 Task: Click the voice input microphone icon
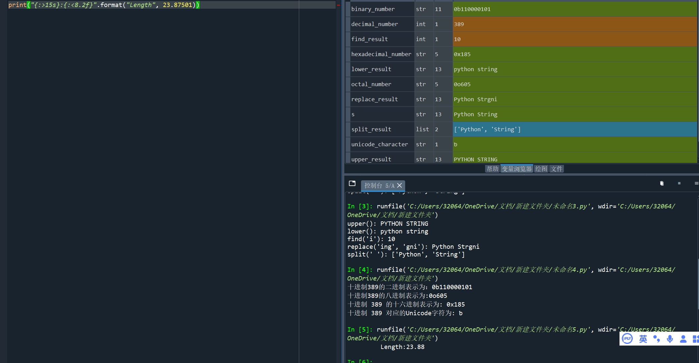670,339
